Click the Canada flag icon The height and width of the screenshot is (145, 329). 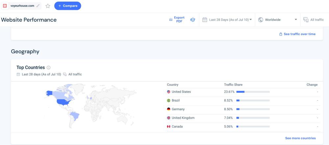pos(169,127)
